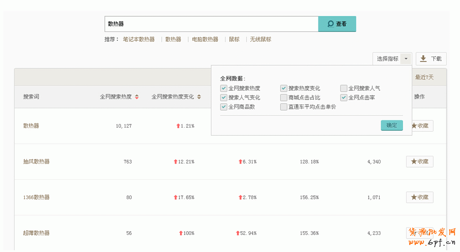Uncheck the 全网商品数 checkbox
460x252 pixels.
[x=224, y=107]
